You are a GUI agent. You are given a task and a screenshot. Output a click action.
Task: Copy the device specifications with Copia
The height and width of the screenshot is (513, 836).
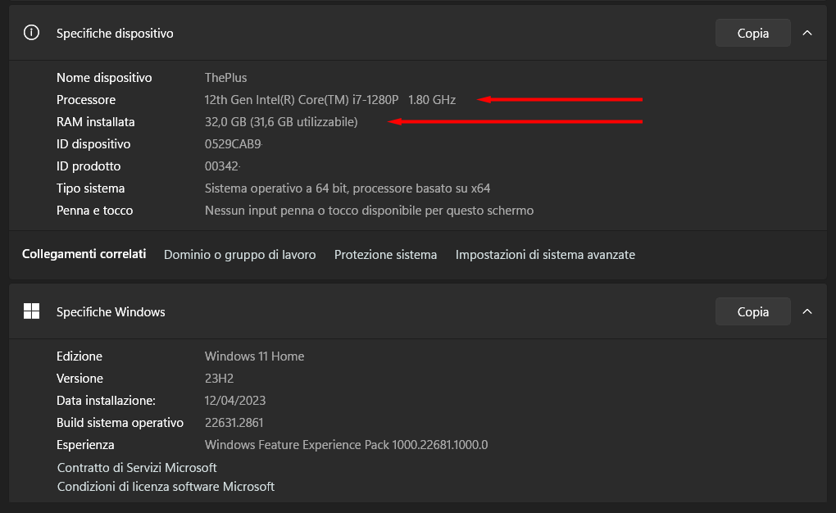coord(753,33)
